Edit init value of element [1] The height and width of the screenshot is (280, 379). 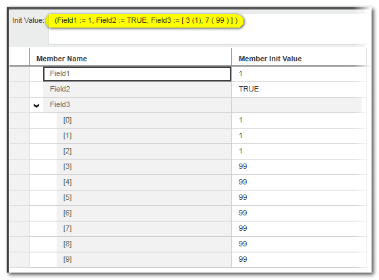(x=299, y=136)
